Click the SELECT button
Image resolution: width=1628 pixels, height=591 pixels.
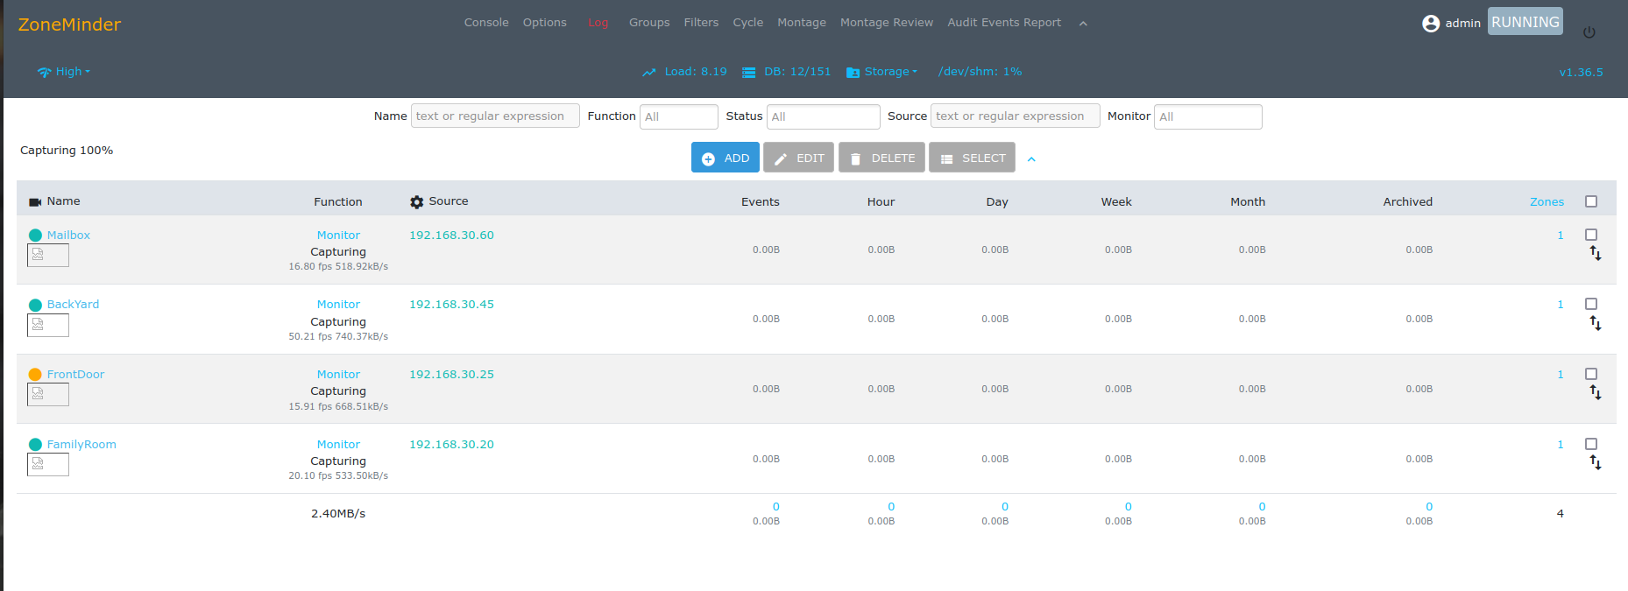click(x=973, y=158)
